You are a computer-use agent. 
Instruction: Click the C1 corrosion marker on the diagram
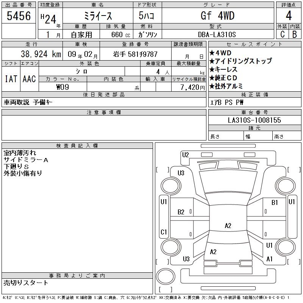point(164,232)
